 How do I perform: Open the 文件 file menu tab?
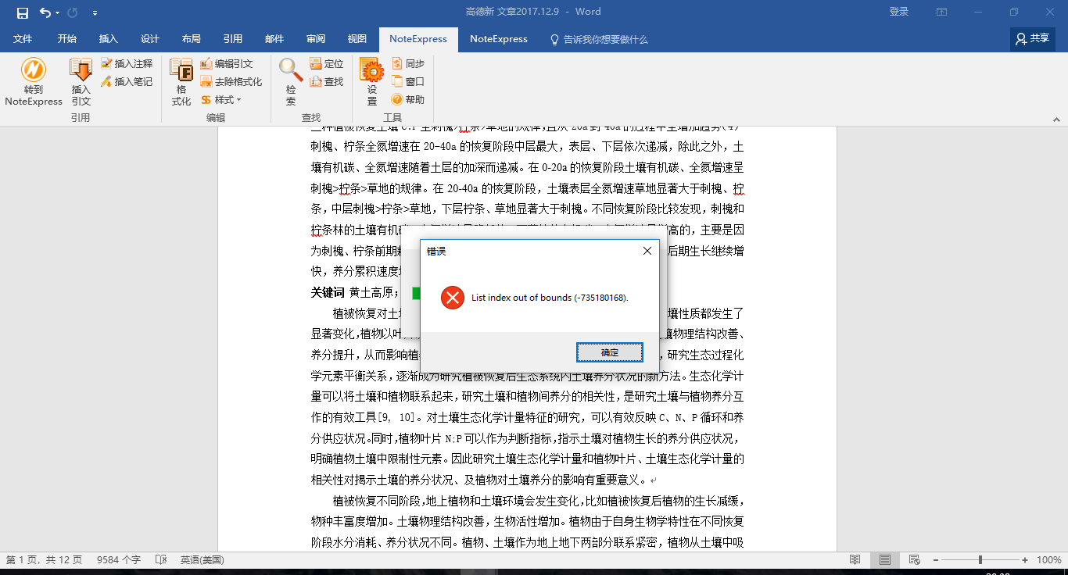tap(23, 39)
